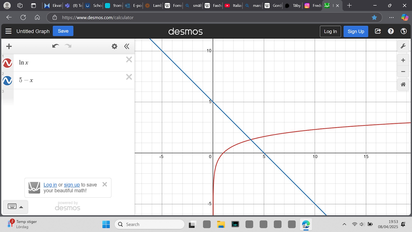Hide the blue 5 − x line
This screenshot has width=412, height=232.
[7, 80]
